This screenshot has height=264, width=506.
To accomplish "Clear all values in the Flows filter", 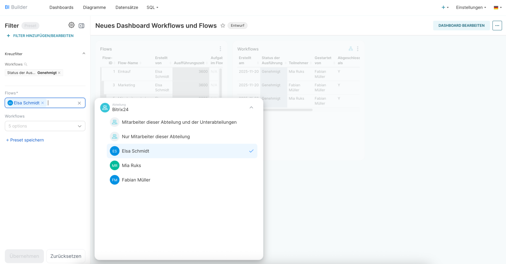I will click(x=79, y=103).
